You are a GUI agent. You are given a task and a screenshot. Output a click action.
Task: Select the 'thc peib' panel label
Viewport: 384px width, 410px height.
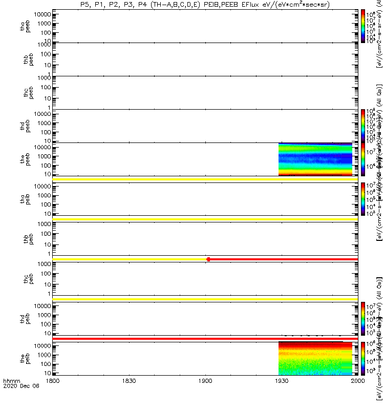(x=28, y=279)
